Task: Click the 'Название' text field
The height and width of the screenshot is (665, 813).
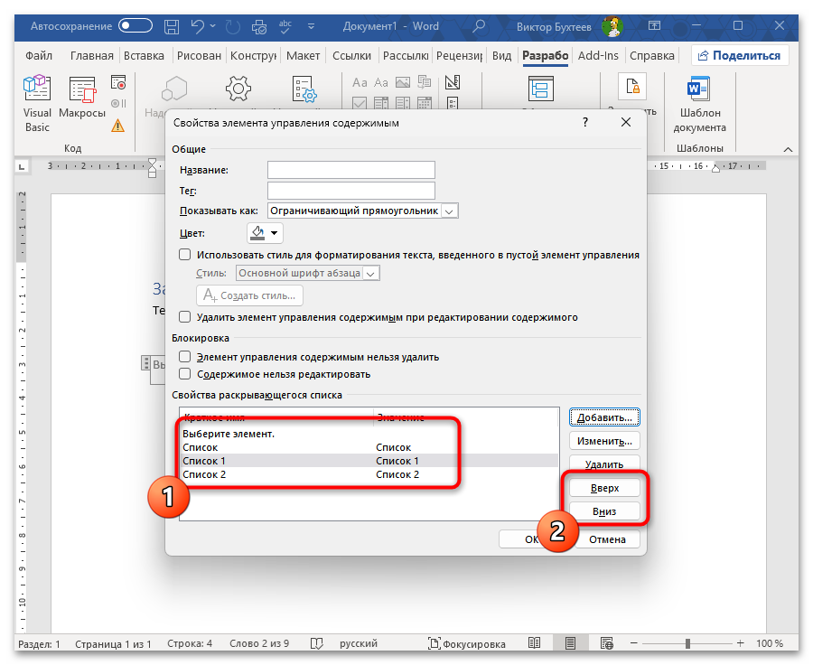Action: (x=351, y=170)
